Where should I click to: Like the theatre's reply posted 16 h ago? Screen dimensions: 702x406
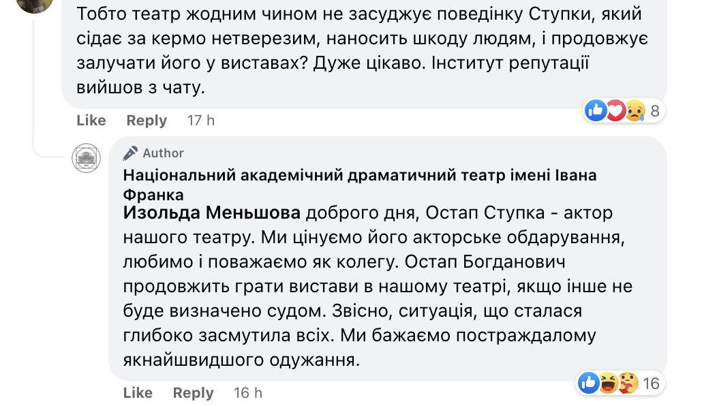(138, 393)
